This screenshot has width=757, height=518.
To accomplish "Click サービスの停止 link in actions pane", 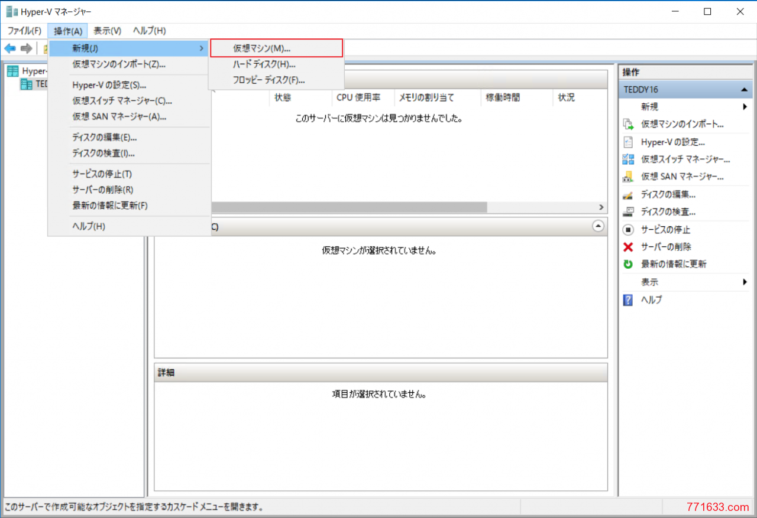I will (x=665, y=230).
